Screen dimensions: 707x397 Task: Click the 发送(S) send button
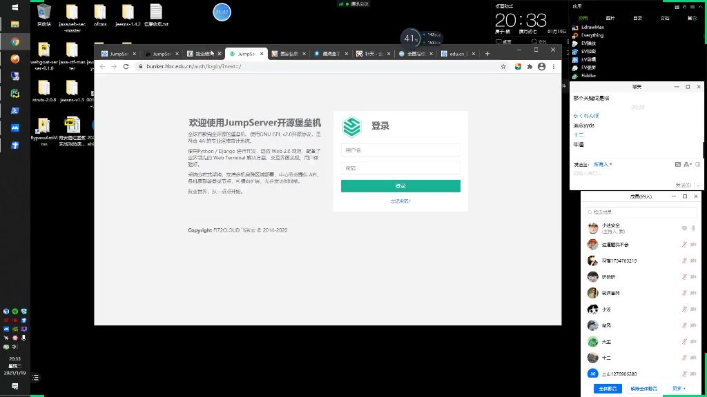coord(683,185)
